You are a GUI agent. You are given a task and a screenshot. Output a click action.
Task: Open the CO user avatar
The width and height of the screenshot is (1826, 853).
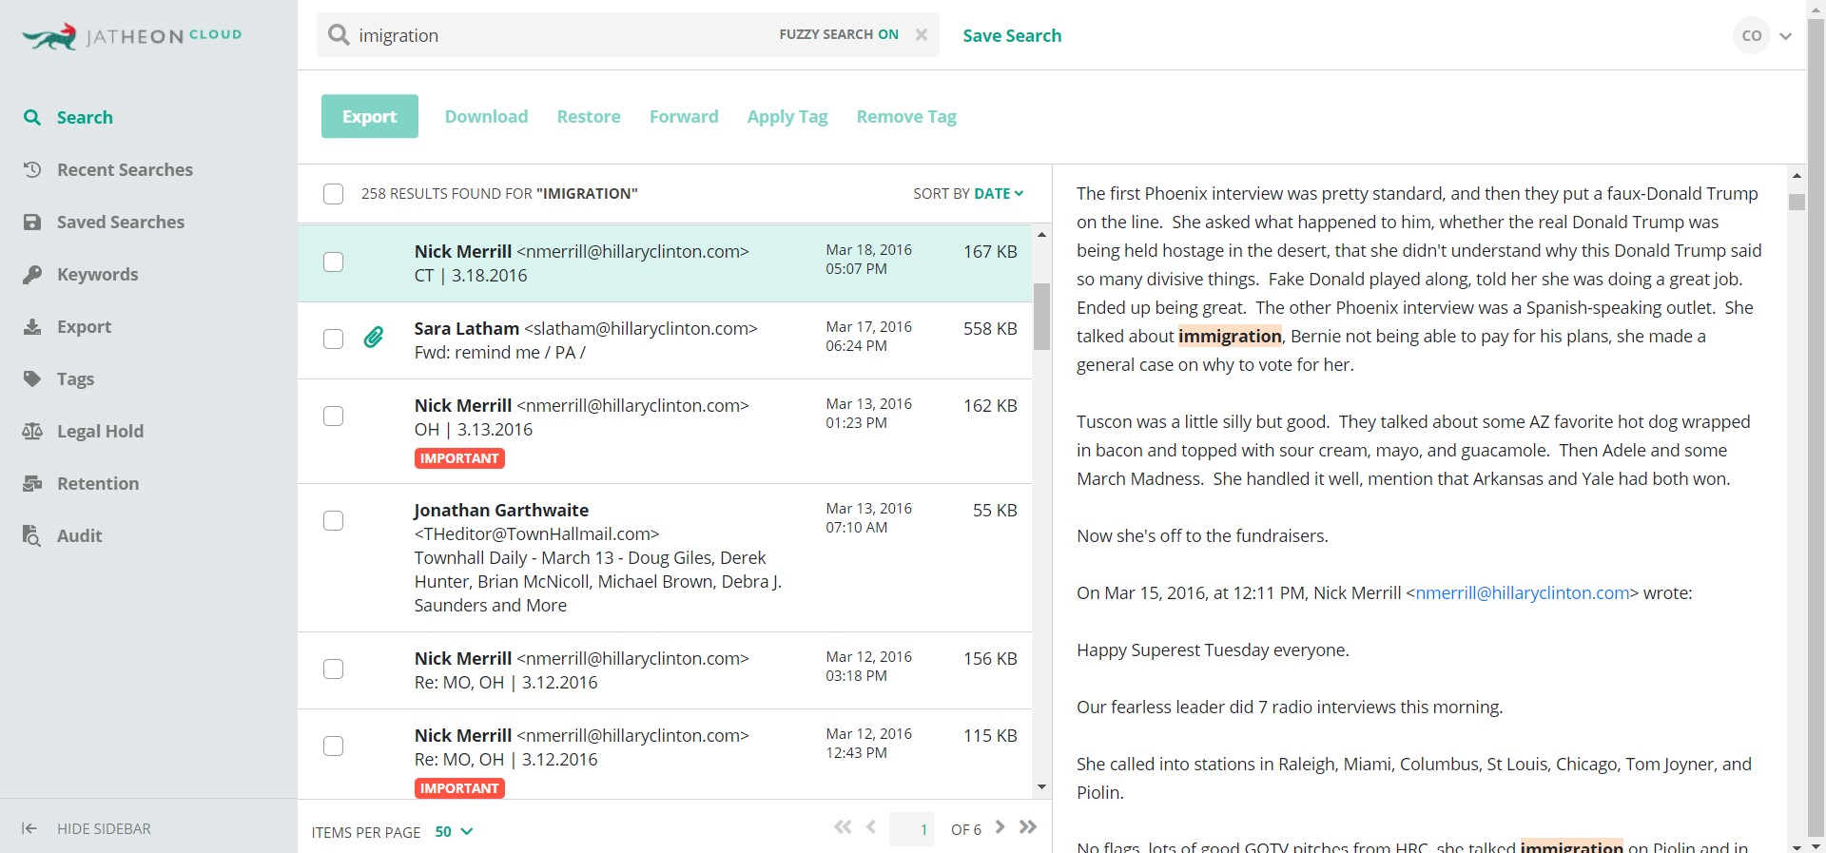pyautogui.click(x=1751, y=35)
